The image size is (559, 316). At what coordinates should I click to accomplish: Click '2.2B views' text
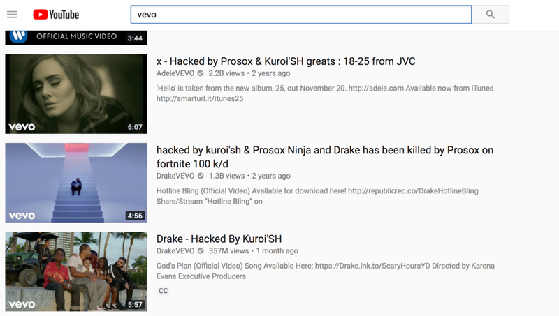pyautogui.click(x=226, y=73)
